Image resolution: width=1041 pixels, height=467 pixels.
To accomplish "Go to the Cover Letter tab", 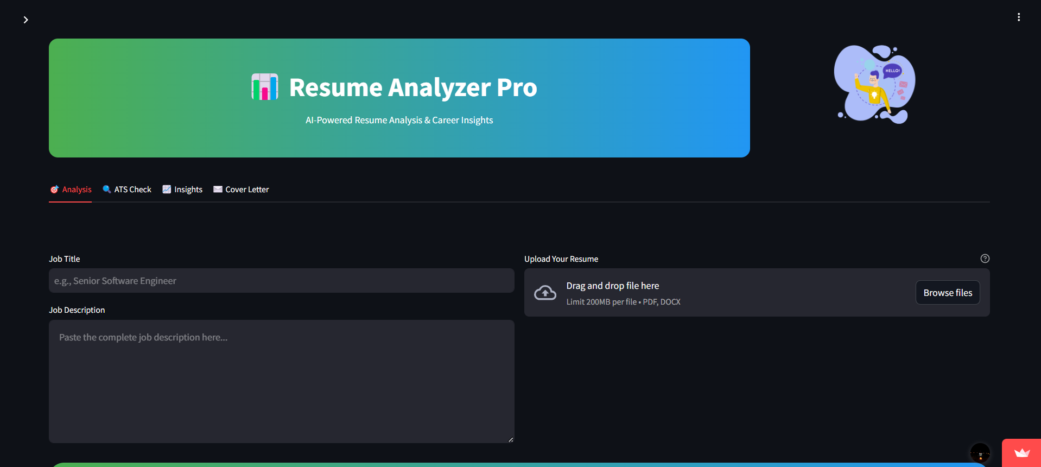I will click(x=241, y=190).
